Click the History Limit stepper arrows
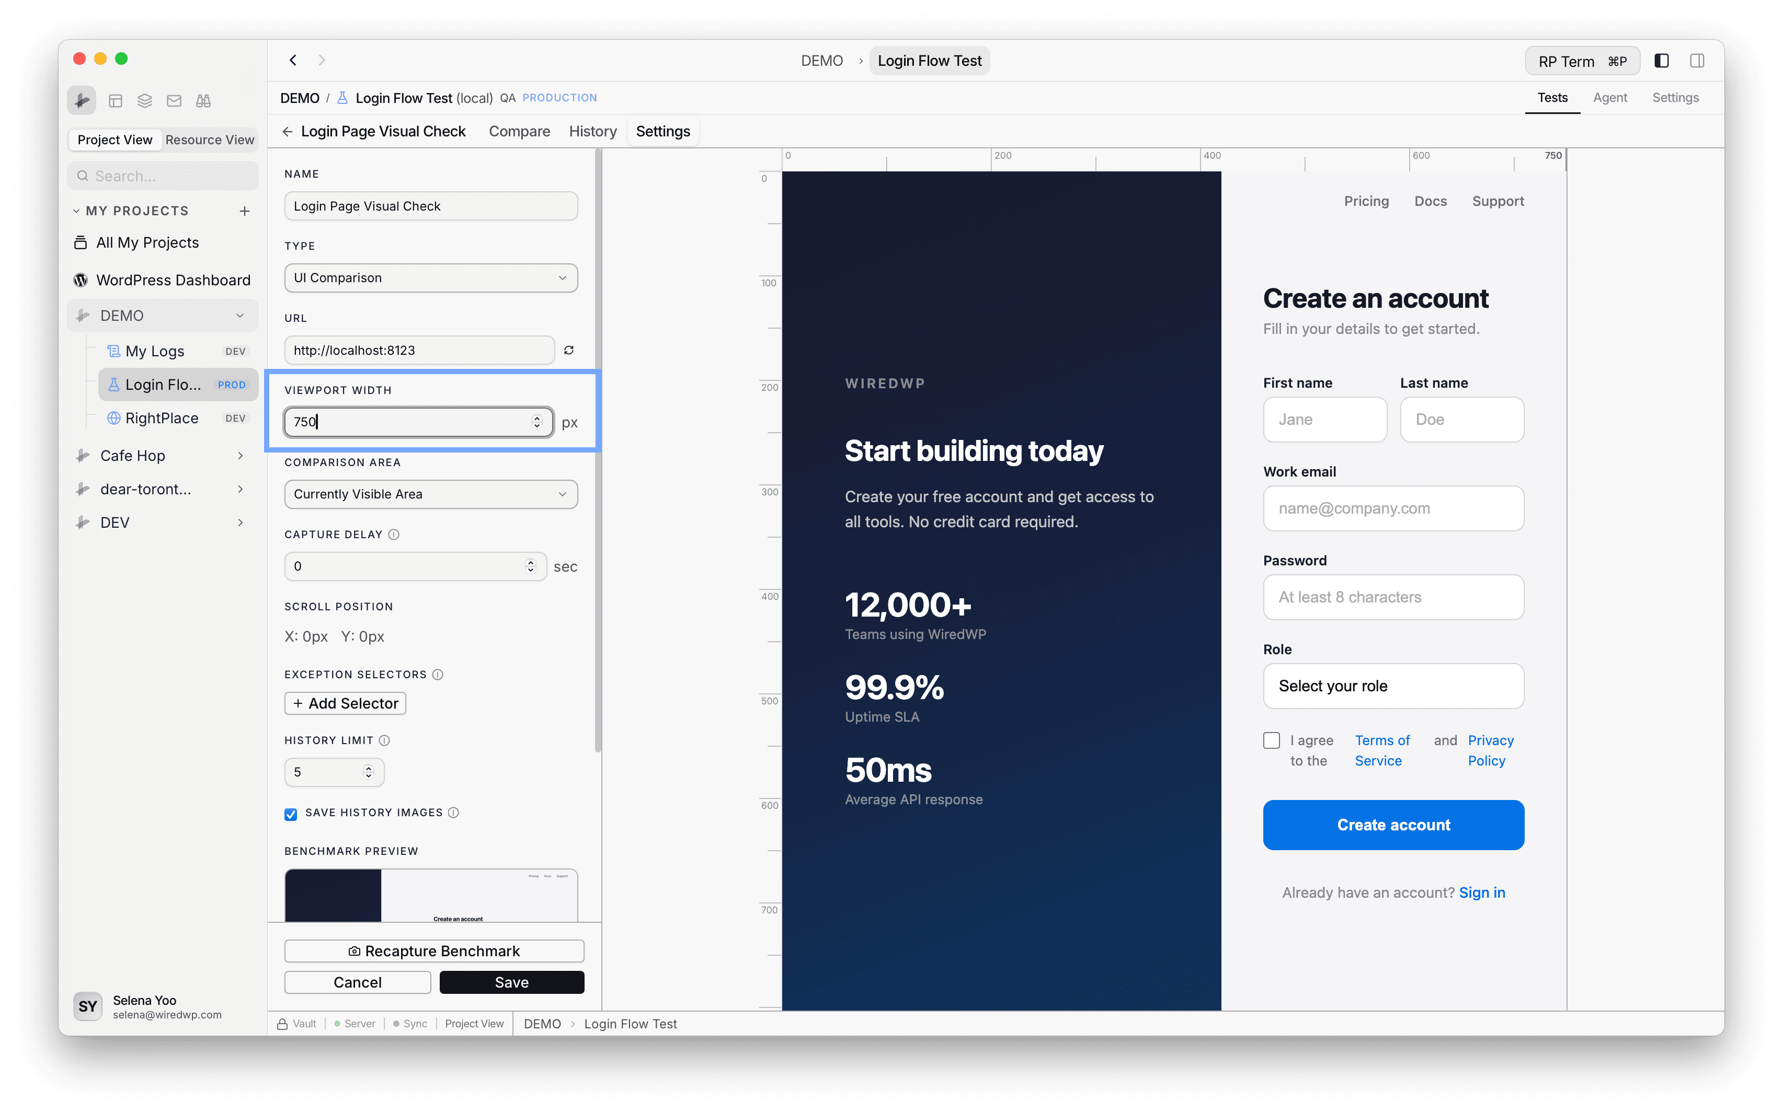Viewport: 1783px width, 1113px height. [x=368, y=772]
